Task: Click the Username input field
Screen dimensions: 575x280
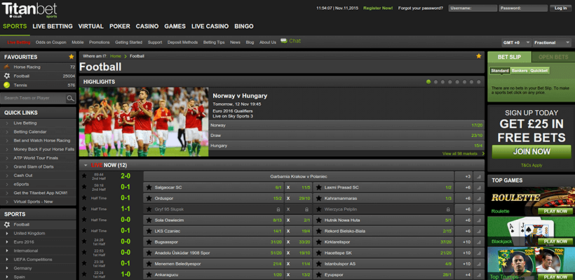Action: pos(473,8)
